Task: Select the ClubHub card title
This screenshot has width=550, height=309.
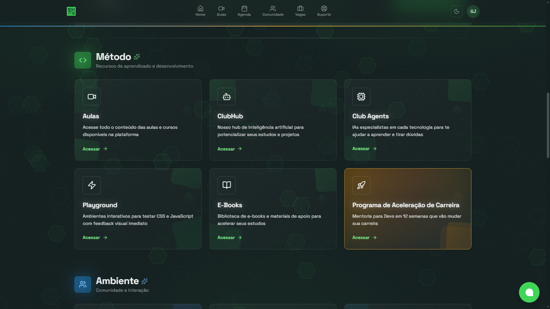Action: pos(230,116)
